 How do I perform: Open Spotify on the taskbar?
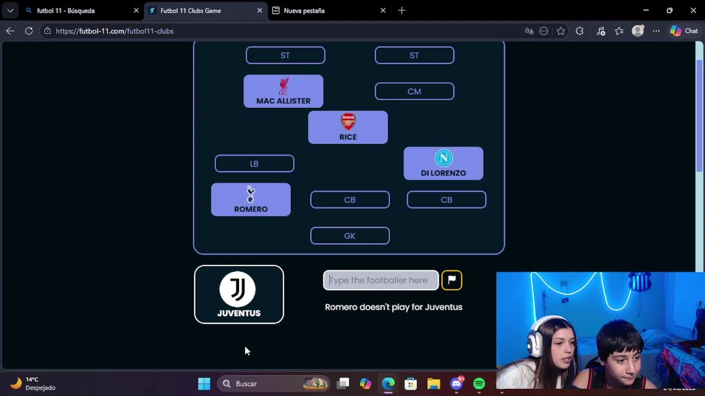coord(479,383)
